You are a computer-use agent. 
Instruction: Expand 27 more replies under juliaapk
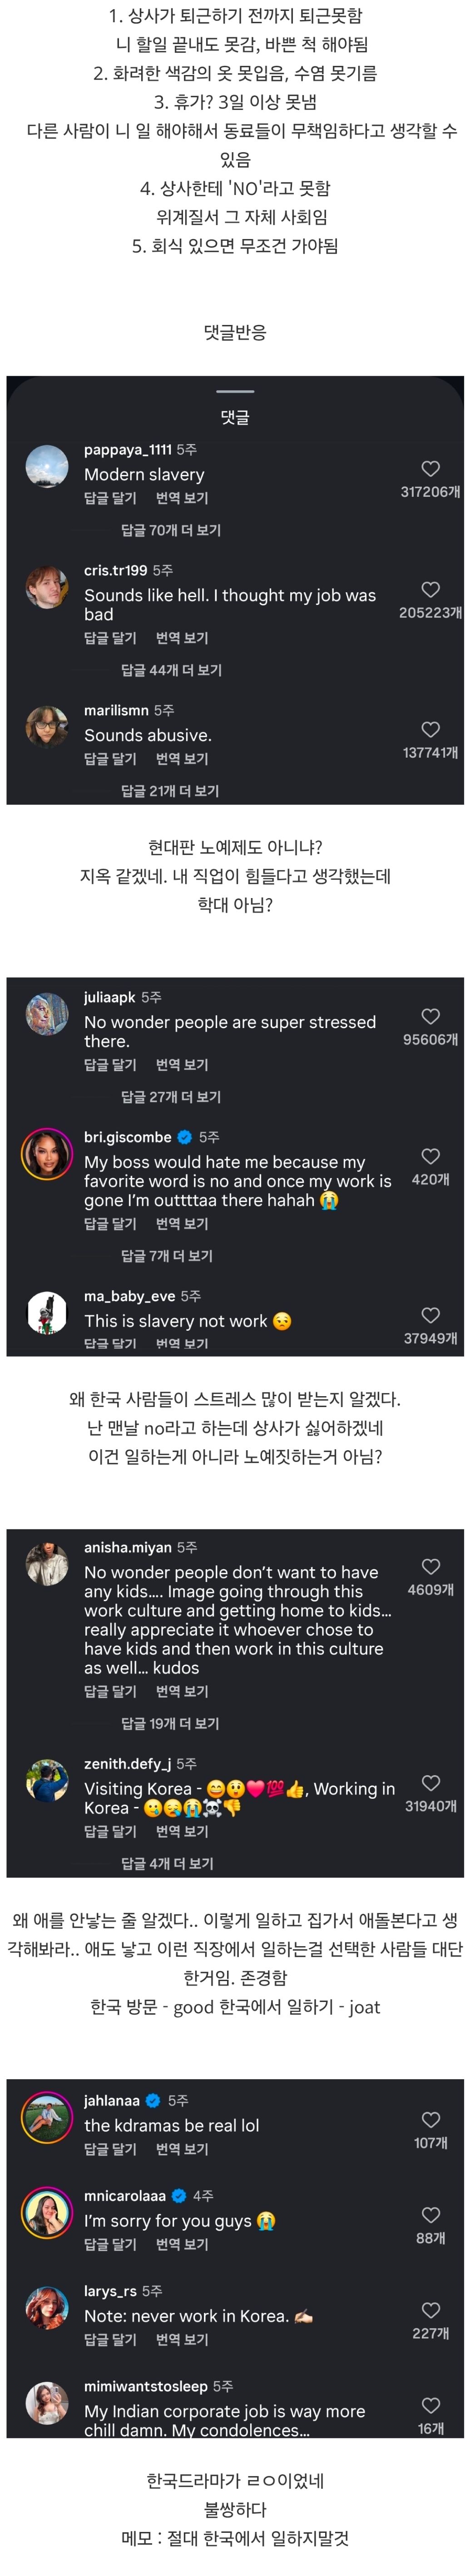(x=171, y=1097)
